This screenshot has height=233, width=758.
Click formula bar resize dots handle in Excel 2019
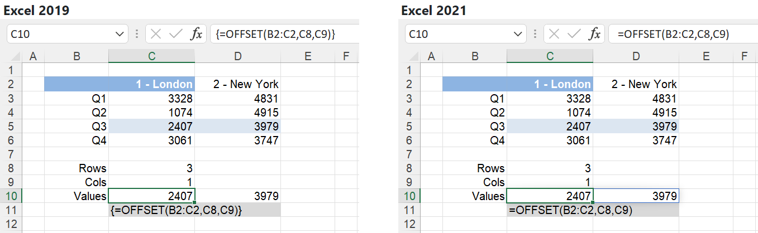(137, 34)
